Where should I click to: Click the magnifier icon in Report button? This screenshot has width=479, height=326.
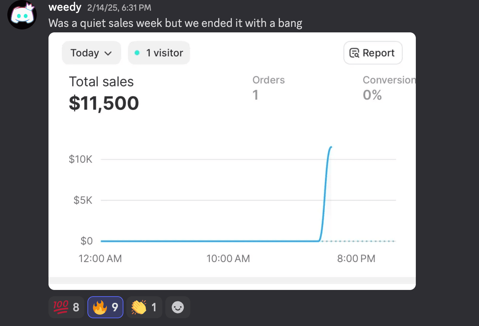coord(354,53)
